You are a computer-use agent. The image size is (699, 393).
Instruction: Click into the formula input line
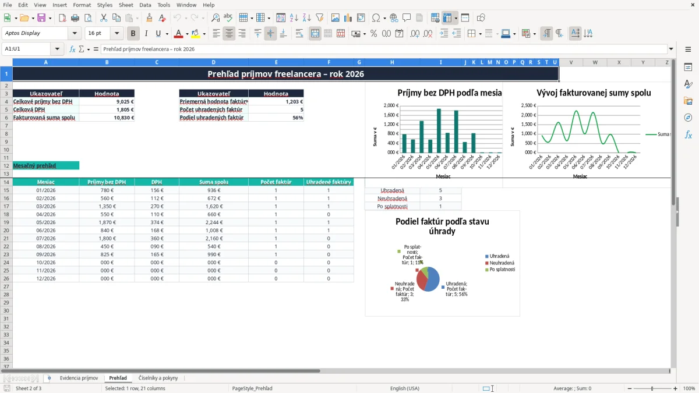click(x=383, y=49)
